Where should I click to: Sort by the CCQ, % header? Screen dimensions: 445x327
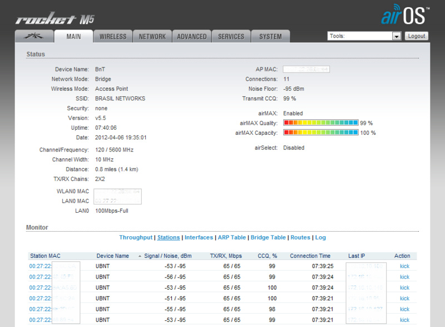click(268, 256)
